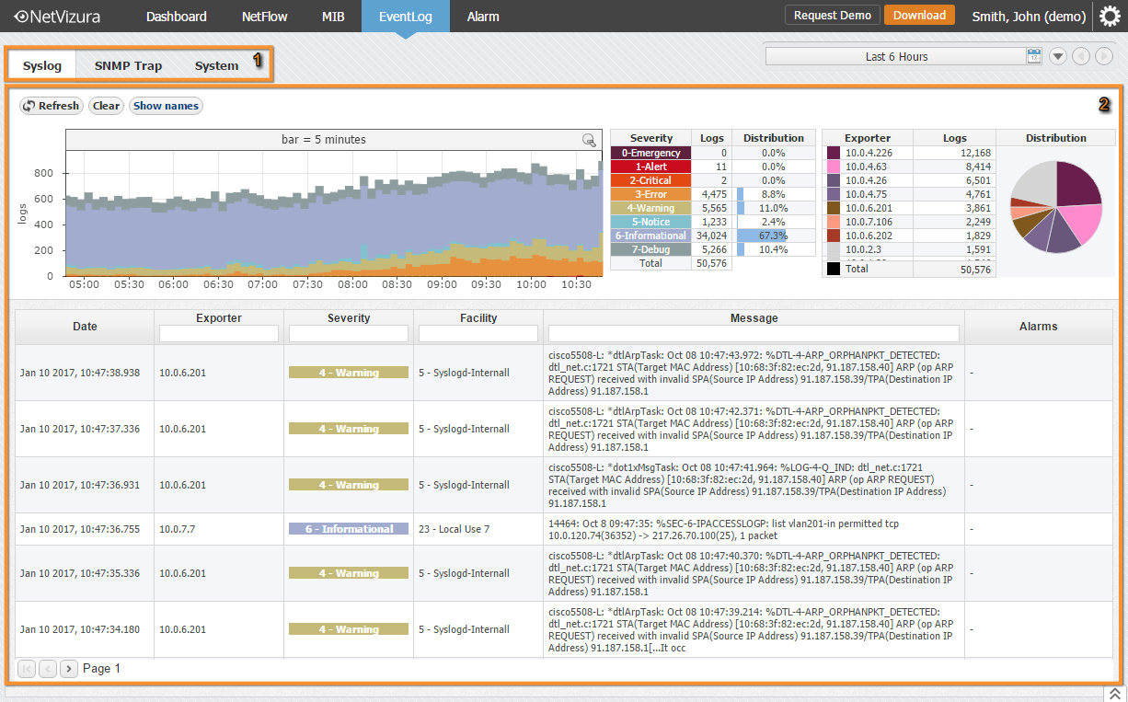Click the NetVizura logo
Viewport: 1128px width, 702px height.
point(57,17)
